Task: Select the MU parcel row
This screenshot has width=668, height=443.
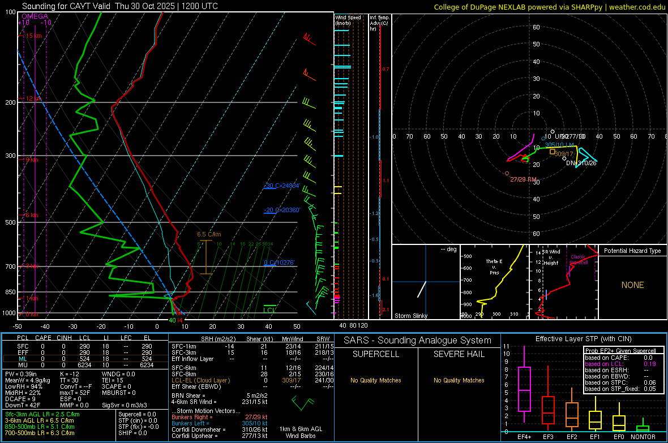Action: pos(85,364)
